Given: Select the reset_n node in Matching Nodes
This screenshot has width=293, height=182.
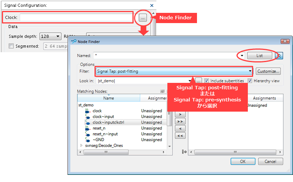Looking at the screenshot, I should (x=99, y=128).
